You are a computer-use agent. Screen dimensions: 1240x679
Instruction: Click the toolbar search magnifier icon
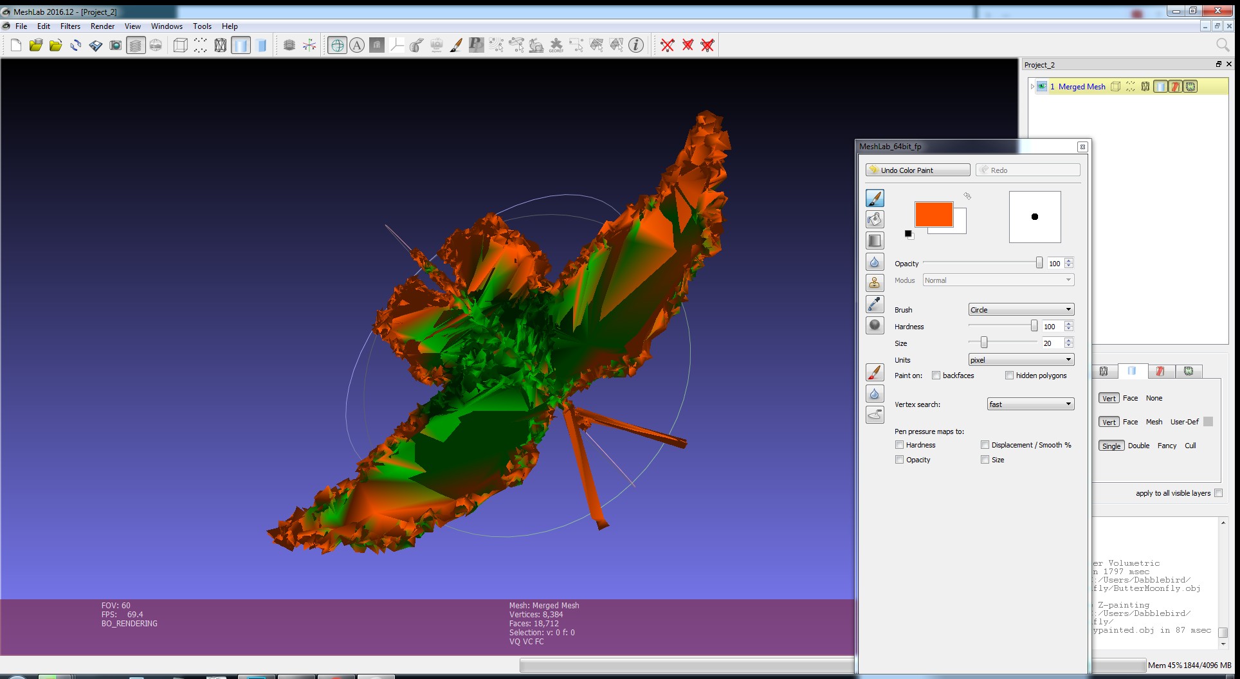click(1222, 44)
